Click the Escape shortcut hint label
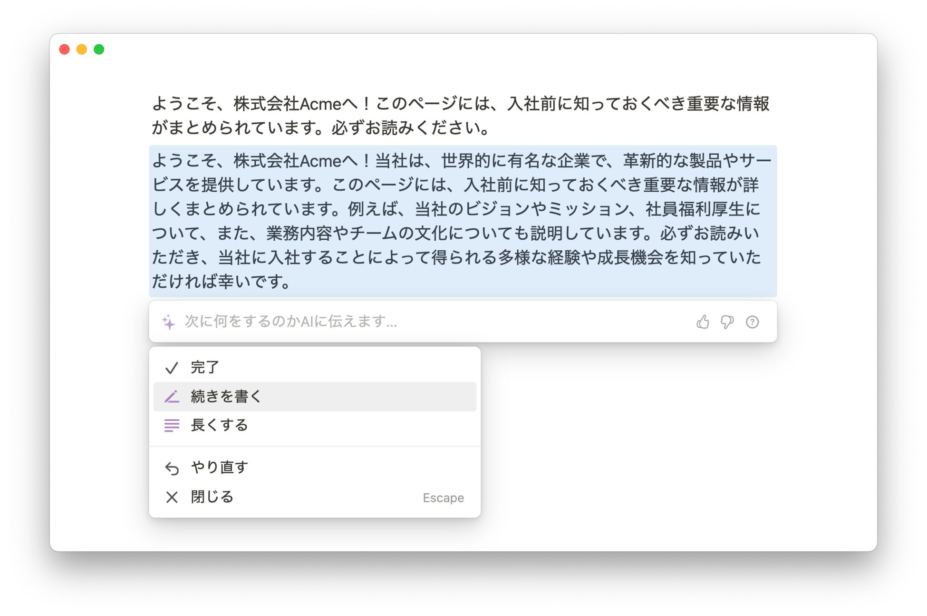927x616 pixels. click(443, 498)
